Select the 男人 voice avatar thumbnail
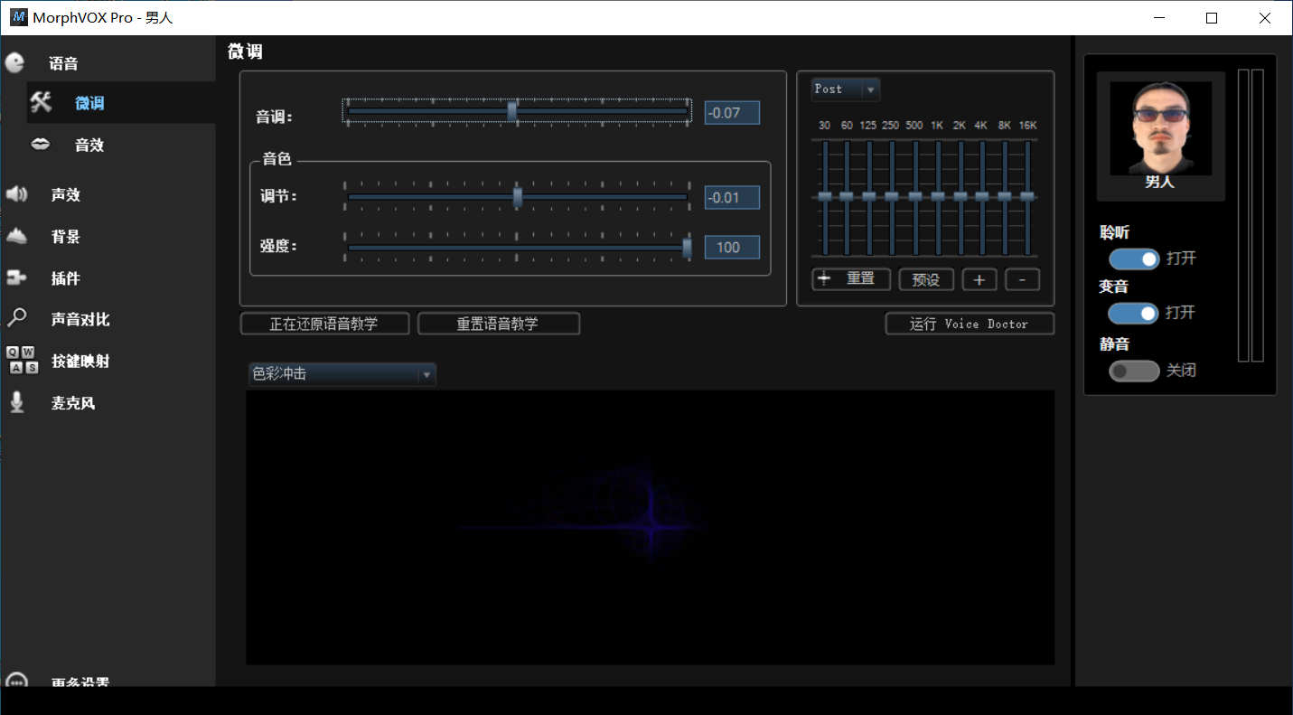The width and height of the screenshot is (1293, 715). [x=1160, y=128]
